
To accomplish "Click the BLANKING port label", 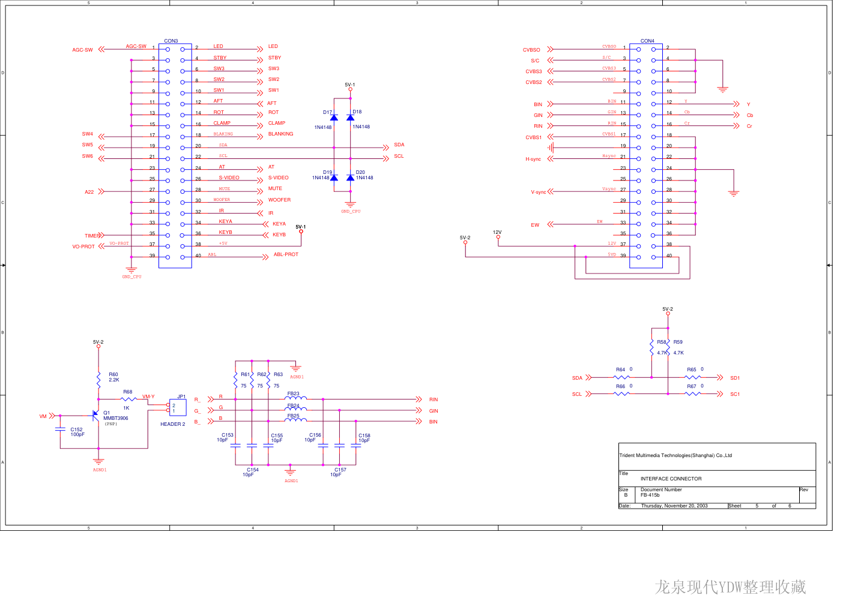I will pyautogui.click(x=280, y=134).
